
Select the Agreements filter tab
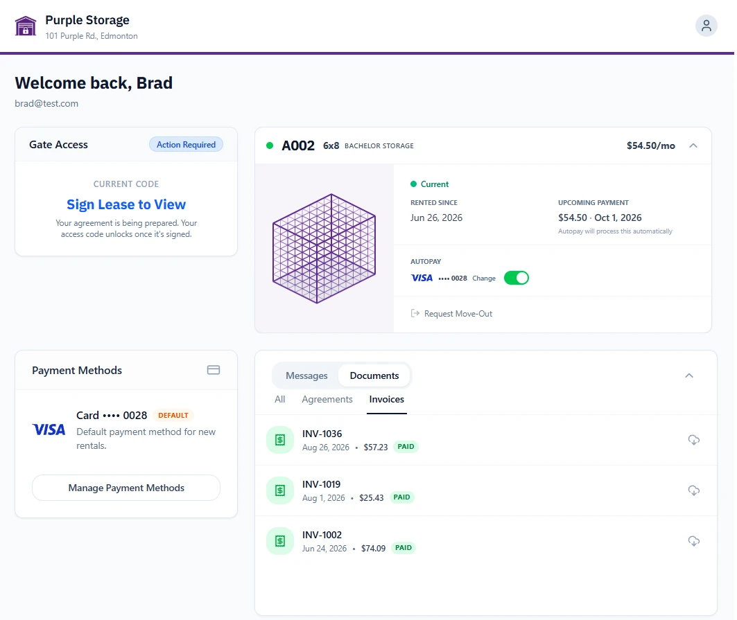327,399
